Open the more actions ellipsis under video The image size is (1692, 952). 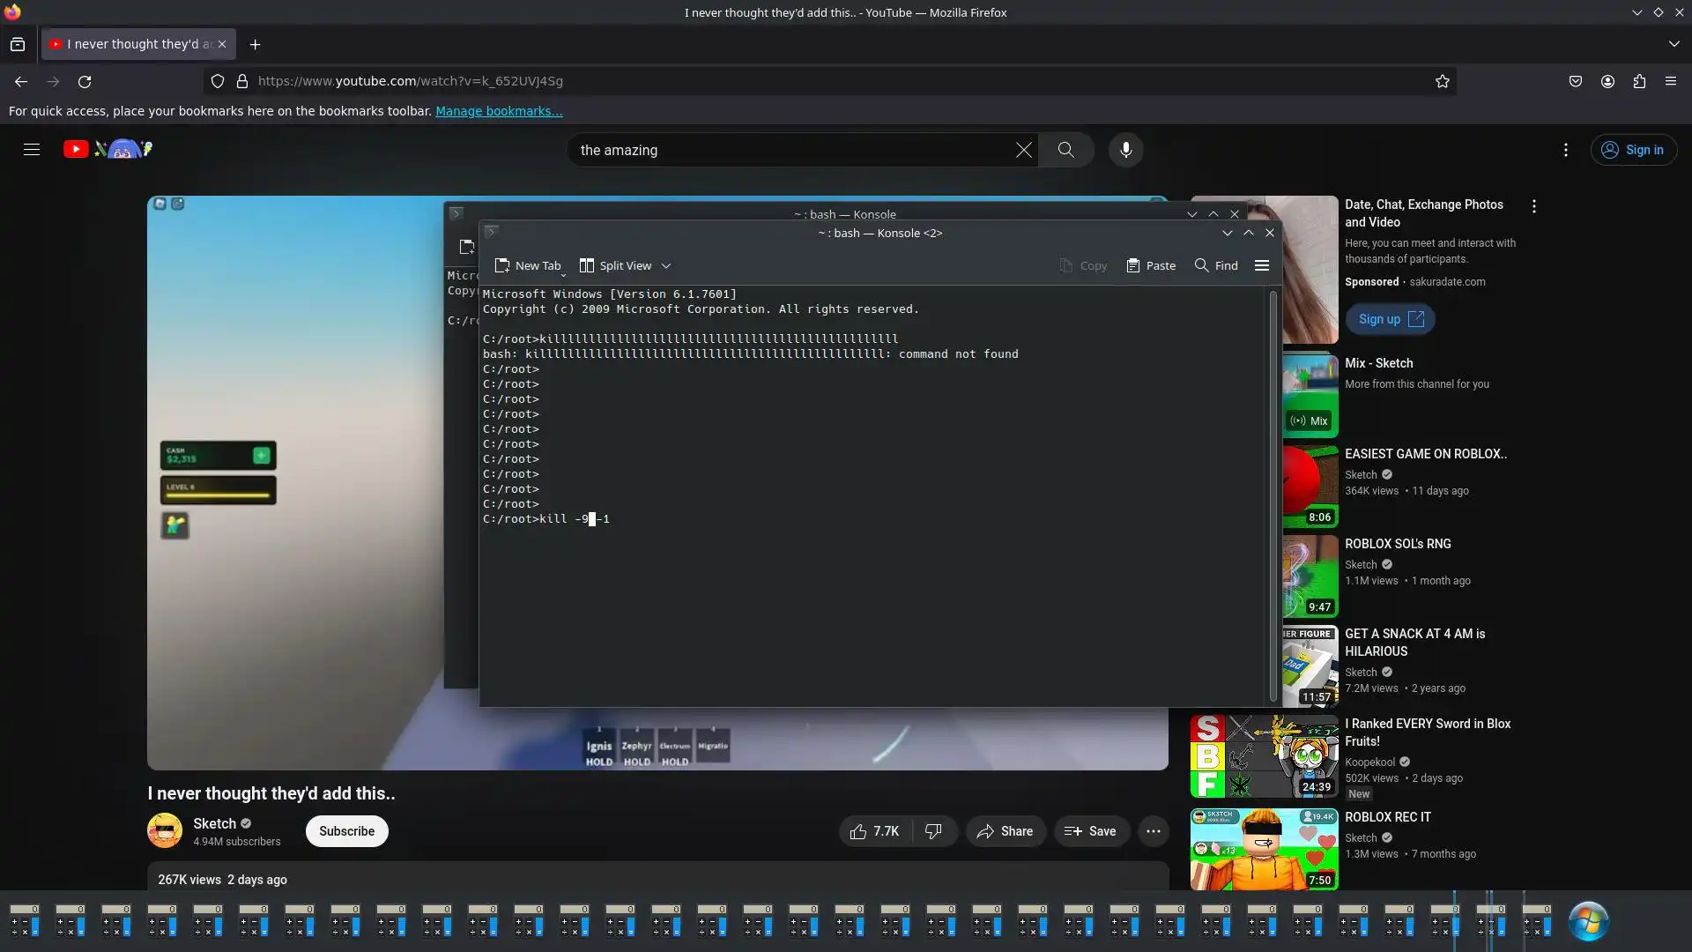[1153, 831]
